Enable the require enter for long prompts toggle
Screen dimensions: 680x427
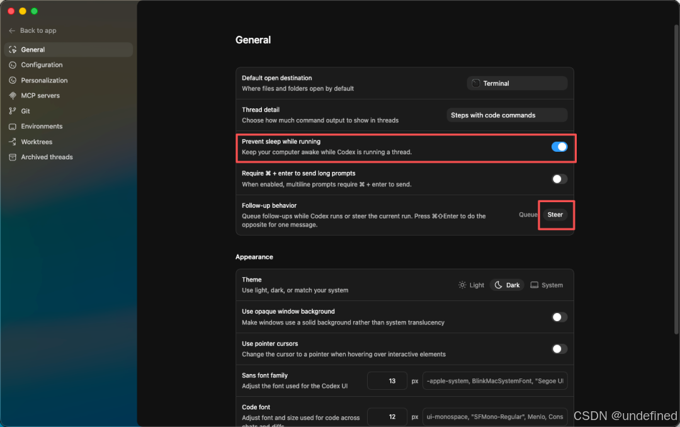[559, 179]
